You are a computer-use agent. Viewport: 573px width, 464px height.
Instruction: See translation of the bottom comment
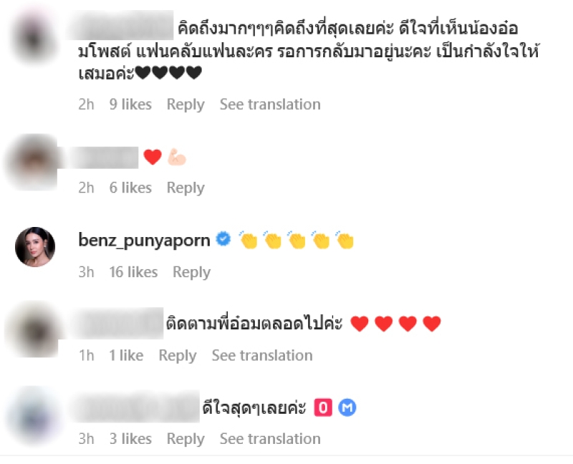270,438
